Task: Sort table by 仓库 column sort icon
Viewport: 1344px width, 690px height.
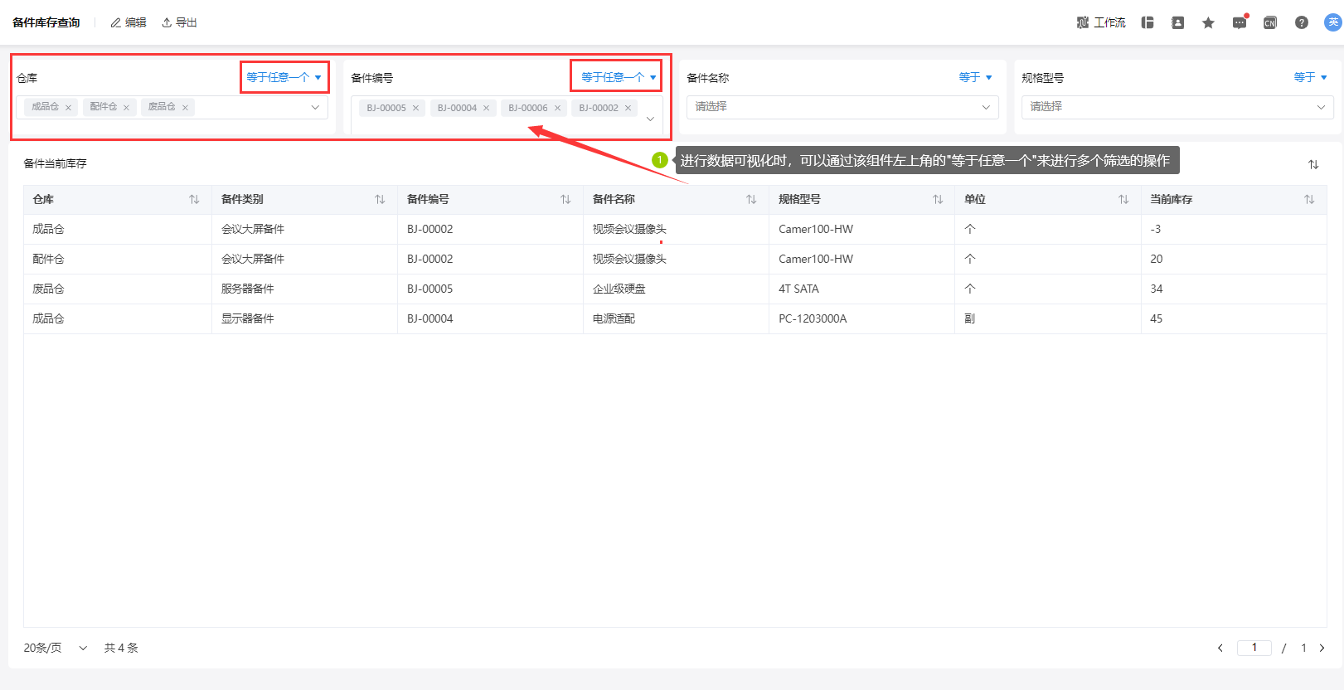Action: click(x=194, y=199)
